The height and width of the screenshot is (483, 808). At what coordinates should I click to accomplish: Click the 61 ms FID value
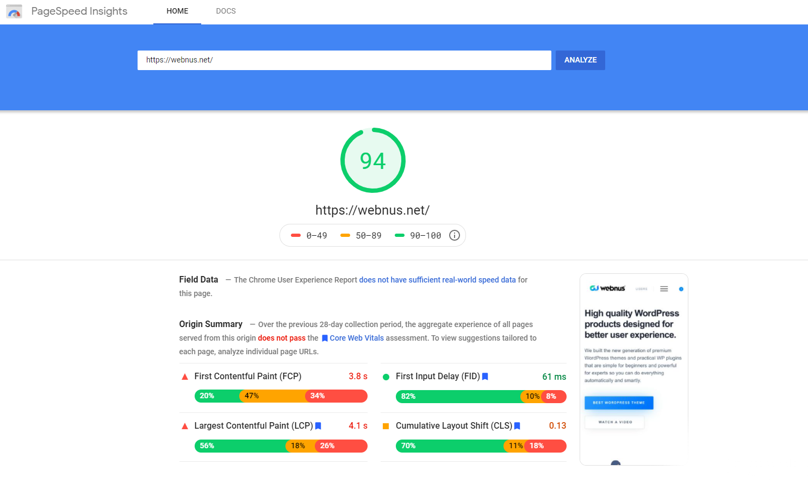[x=554, y=377]
